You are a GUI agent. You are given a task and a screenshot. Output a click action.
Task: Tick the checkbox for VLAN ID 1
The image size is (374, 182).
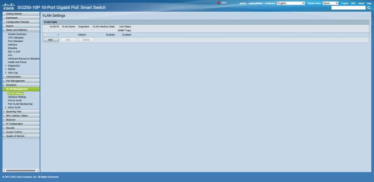pyautogui.click(x=45, y=35)
